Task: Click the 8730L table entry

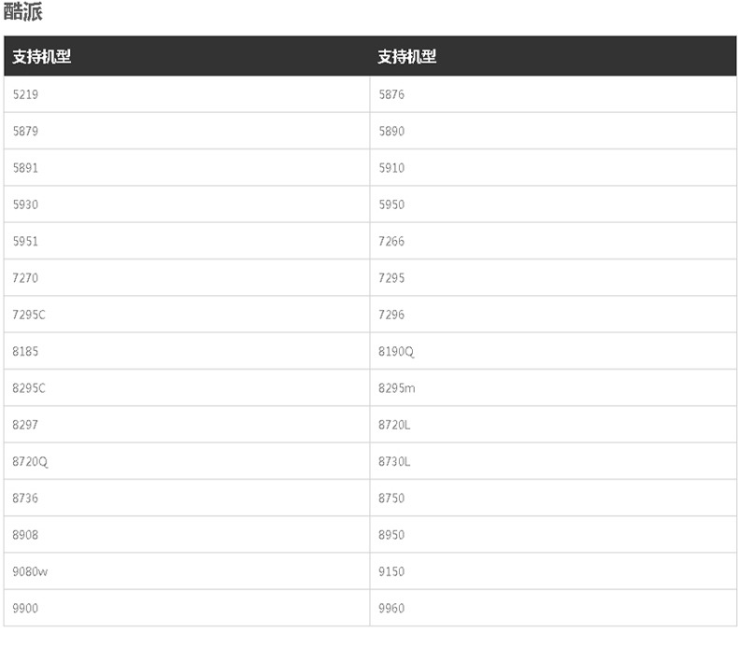Action: [394, 462]
